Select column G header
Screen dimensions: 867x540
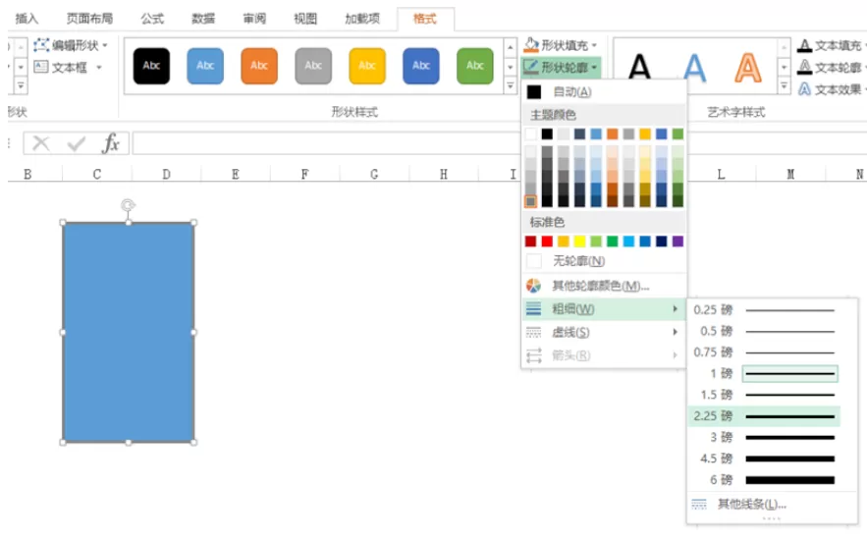pyautogui.click(x=374, y=174)
